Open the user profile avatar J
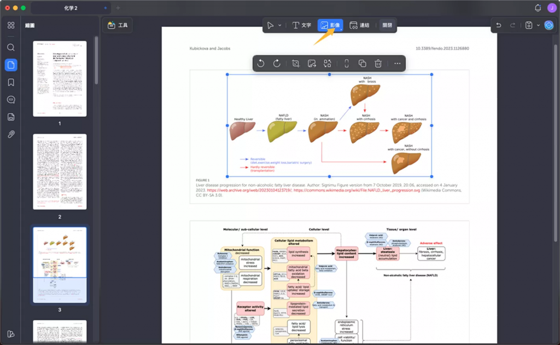This screenshot has height=345, width=560. [552, 8]
